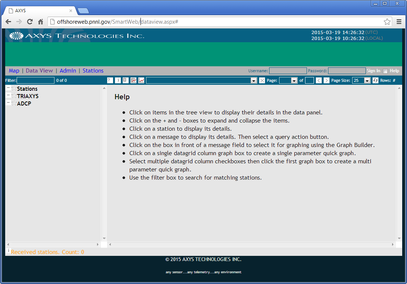Select the ADCP tree item
Viewport: 407px width, 284px height.
(x=24, y=103)
